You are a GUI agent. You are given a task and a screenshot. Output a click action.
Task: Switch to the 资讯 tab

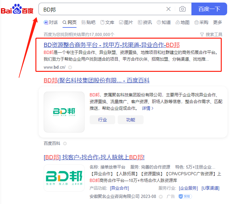(145, 22)
